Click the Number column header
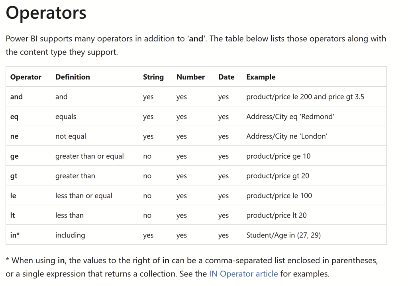408x286 pixels. click(190, 77)
